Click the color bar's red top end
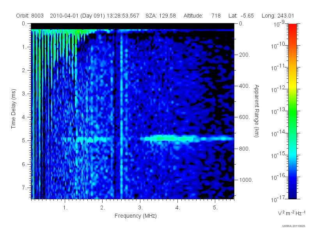 (292, 26)
